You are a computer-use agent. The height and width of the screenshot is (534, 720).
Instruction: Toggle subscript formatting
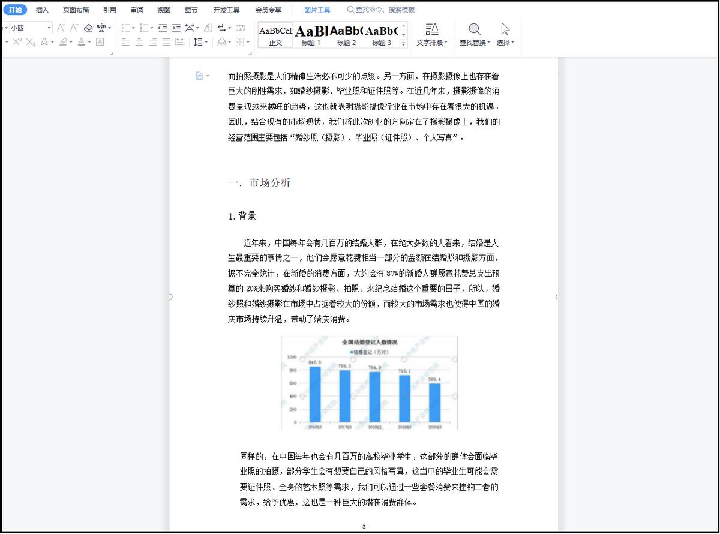pos(30,40)
